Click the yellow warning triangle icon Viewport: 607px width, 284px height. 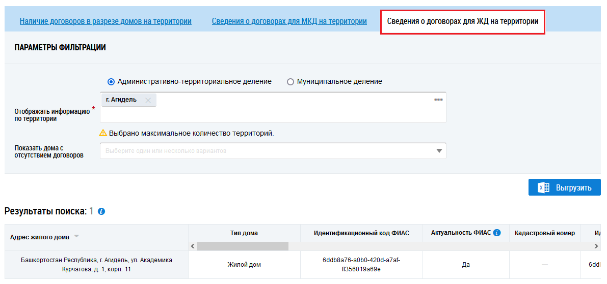tap(103, 133)
